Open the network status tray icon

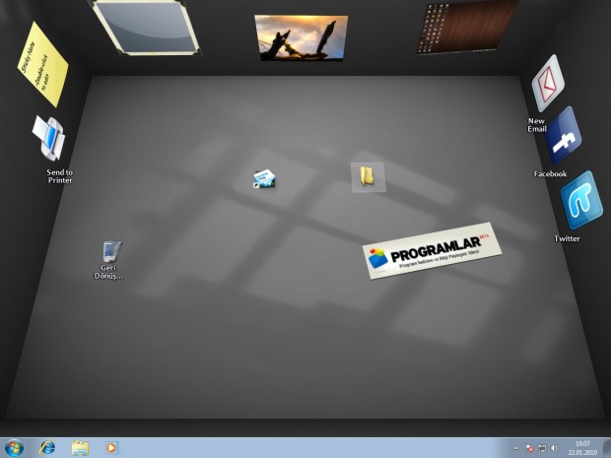542,448
